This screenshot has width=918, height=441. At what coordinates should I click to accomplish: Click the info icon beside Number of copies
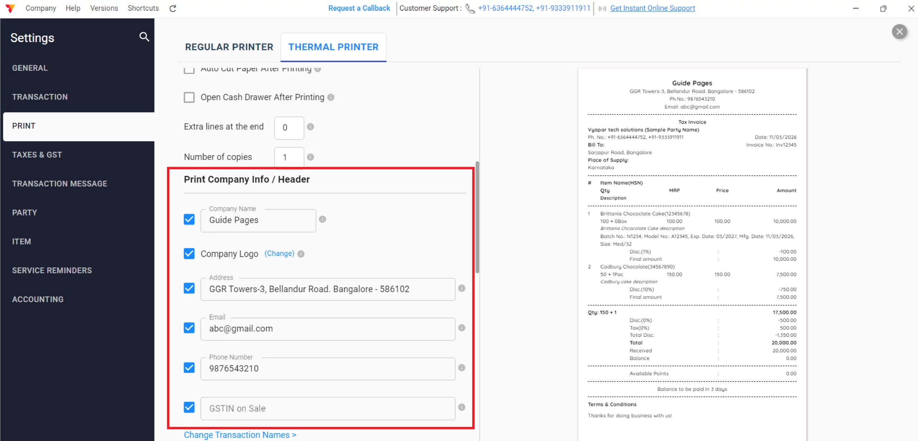point(310,157)
